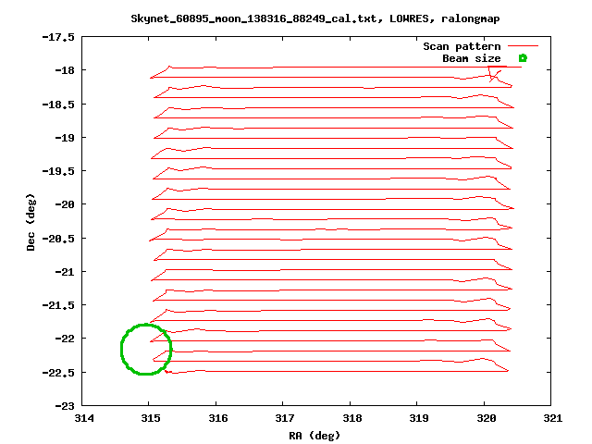Click the -17.5 Dec axis tick label
This screenshot has width=592, height=444.
58,37
